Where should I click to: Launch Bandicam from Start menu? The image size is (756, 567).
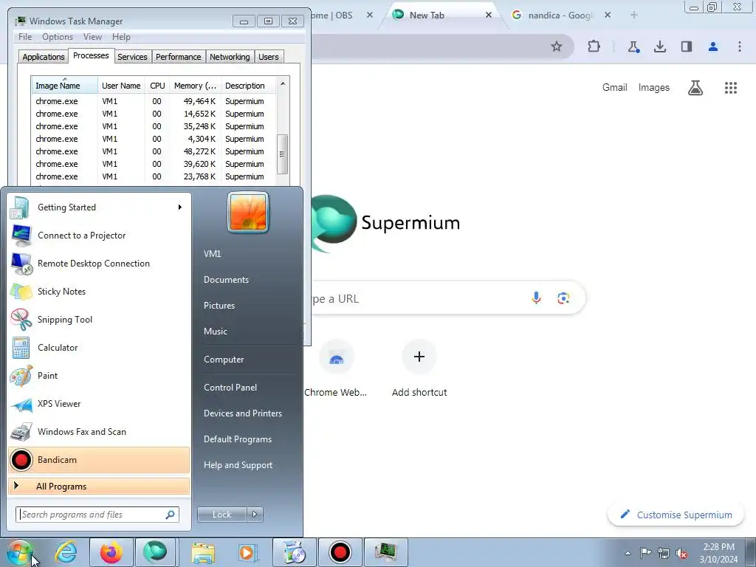tap(99, 459)
